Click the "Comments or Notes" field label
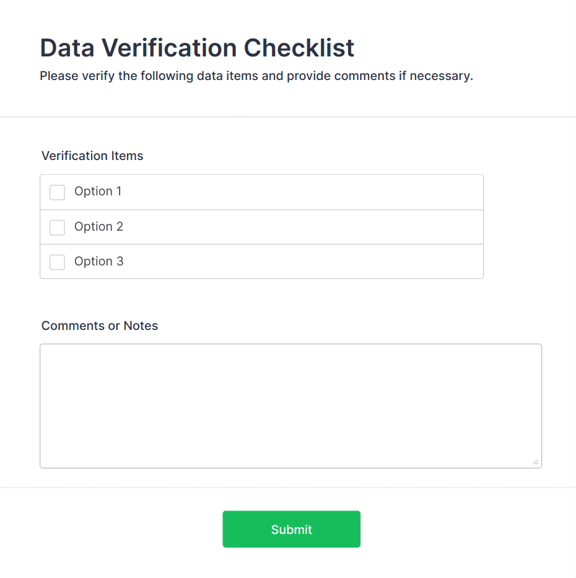The width and height of the screenshot is (576, 578). point(100,326)
